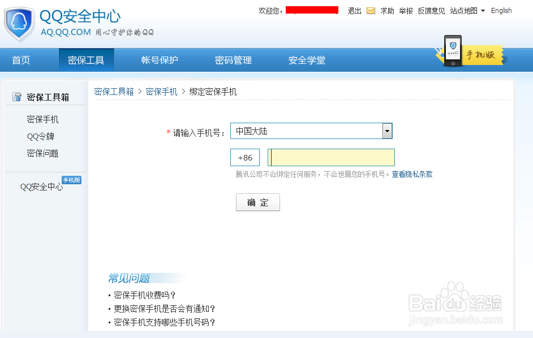Viewport: 533px width, 338px height.
Task: Click the 密保手机 breadcrumb link
Action: coord(161,92)
